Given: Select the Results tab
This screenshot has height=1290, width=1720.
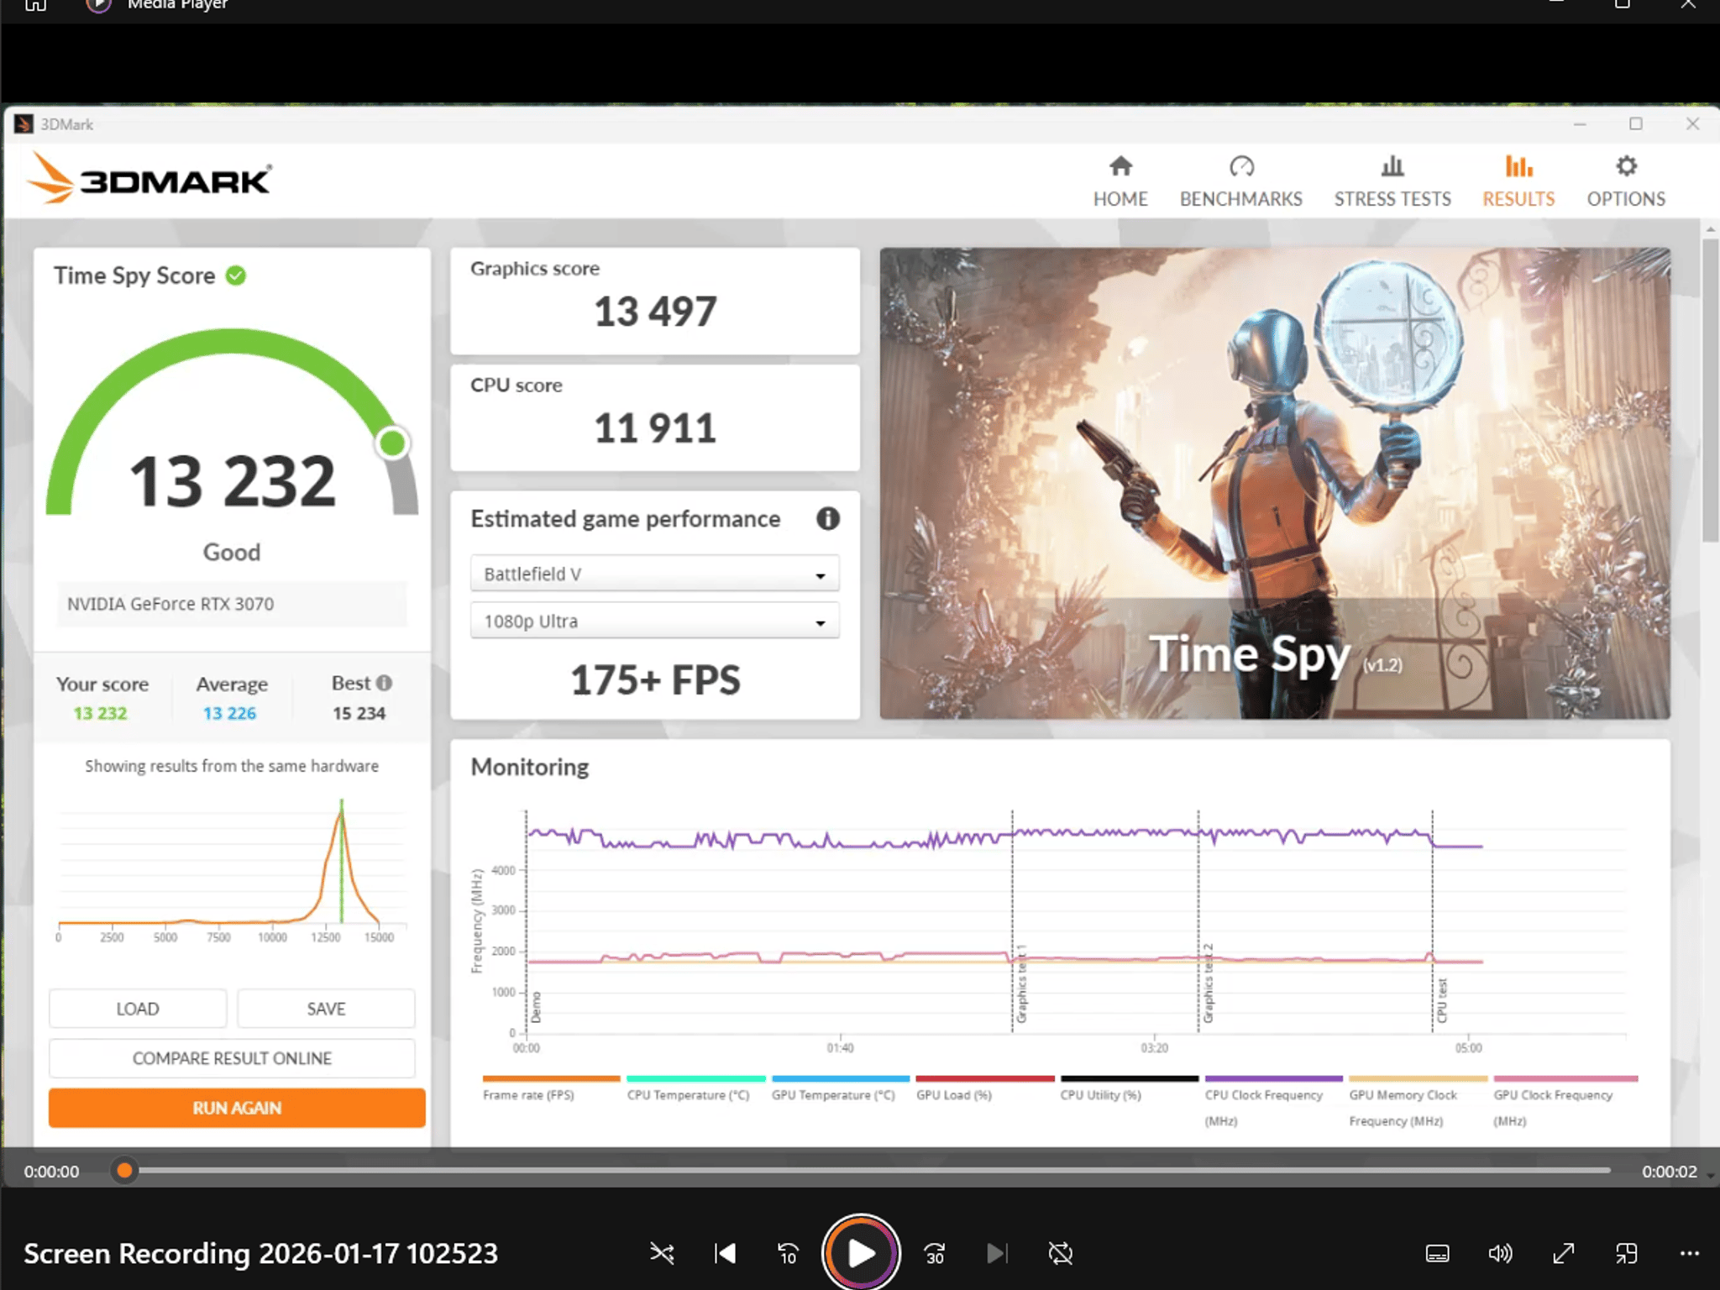Looking at the screenshot, I should point(1518,181).
